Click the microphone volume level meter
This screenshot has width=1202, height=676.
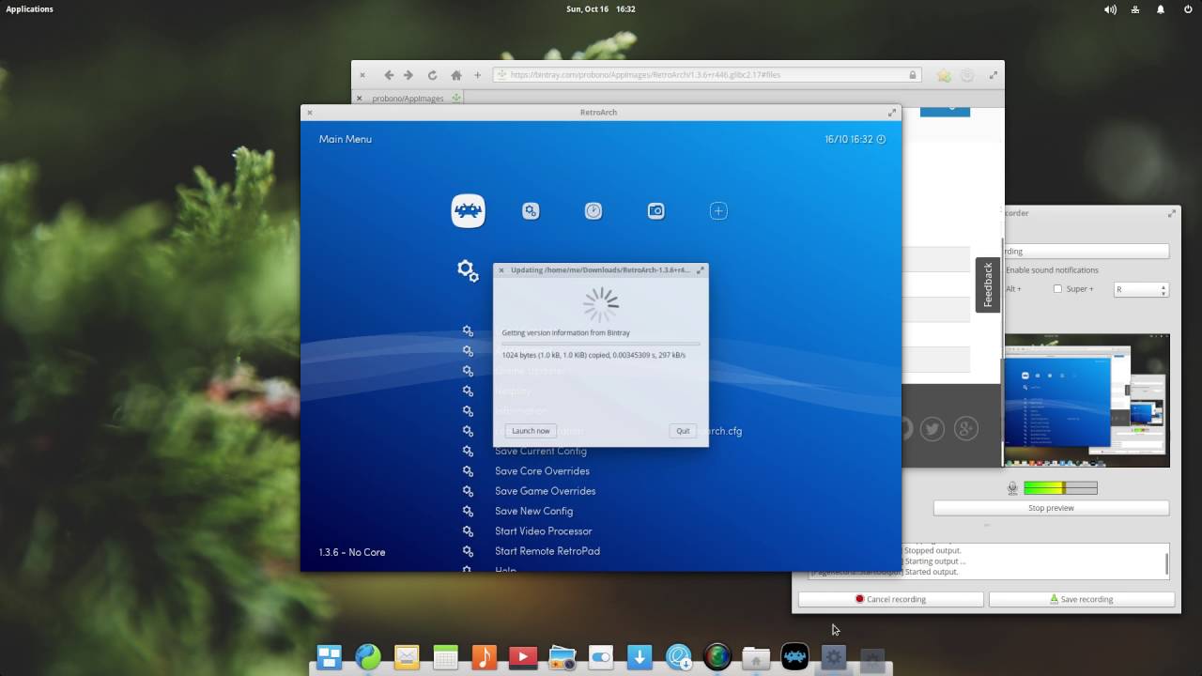pyautogui.click(x=1060, y=488)
